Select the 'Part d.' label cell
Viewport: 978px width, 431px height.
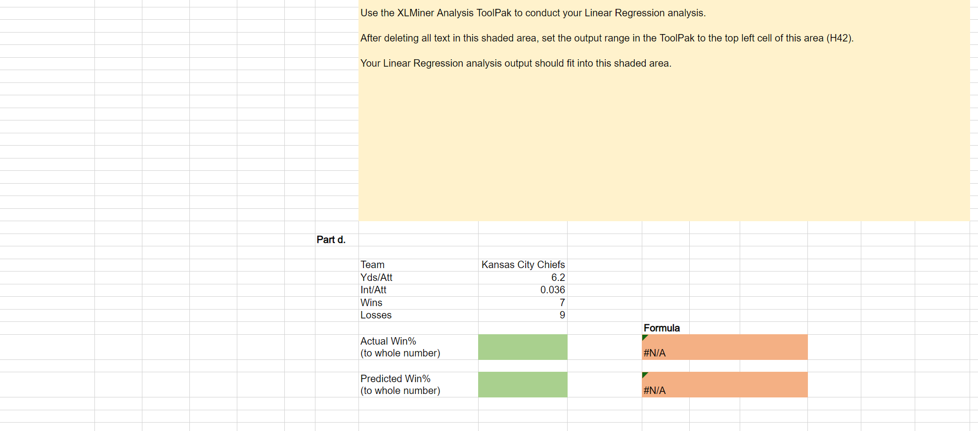click(x=337, y=240)
